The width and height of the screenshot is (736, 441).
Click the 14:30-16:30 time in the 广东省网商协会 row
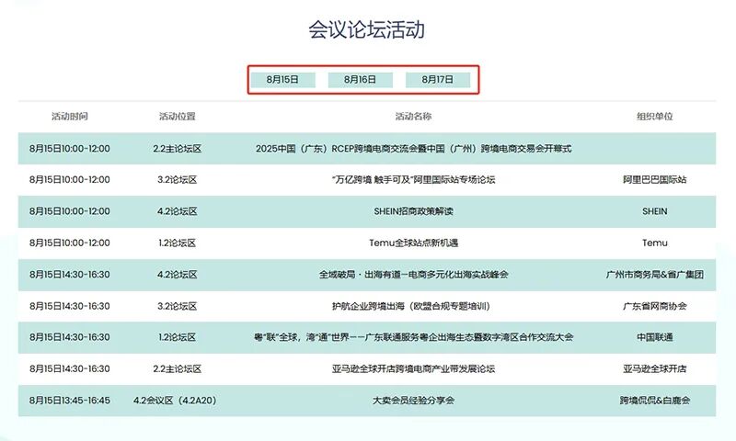pyautogui.click(x=70, y=306)
